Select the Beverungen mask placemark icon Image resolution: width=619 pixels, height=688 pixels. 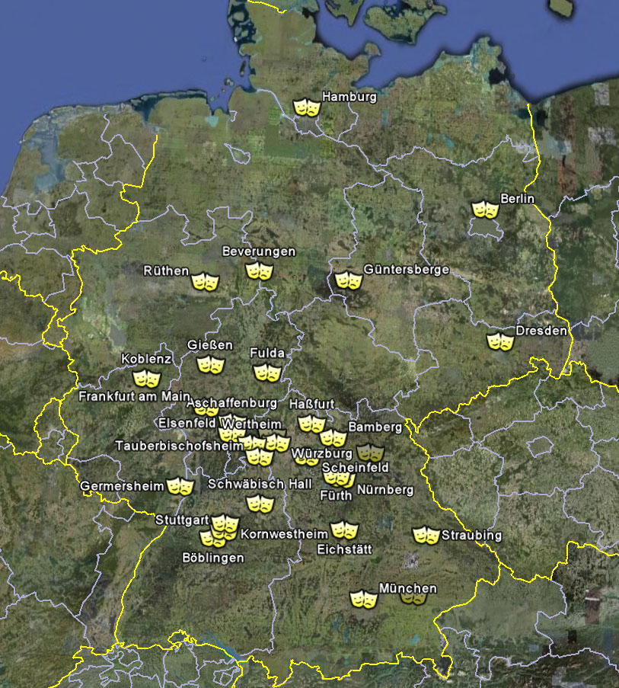(x=259, y=270)
